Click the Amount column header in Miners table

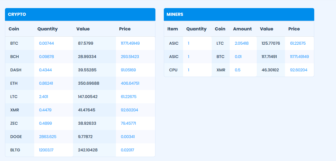[x=242, y=29]
